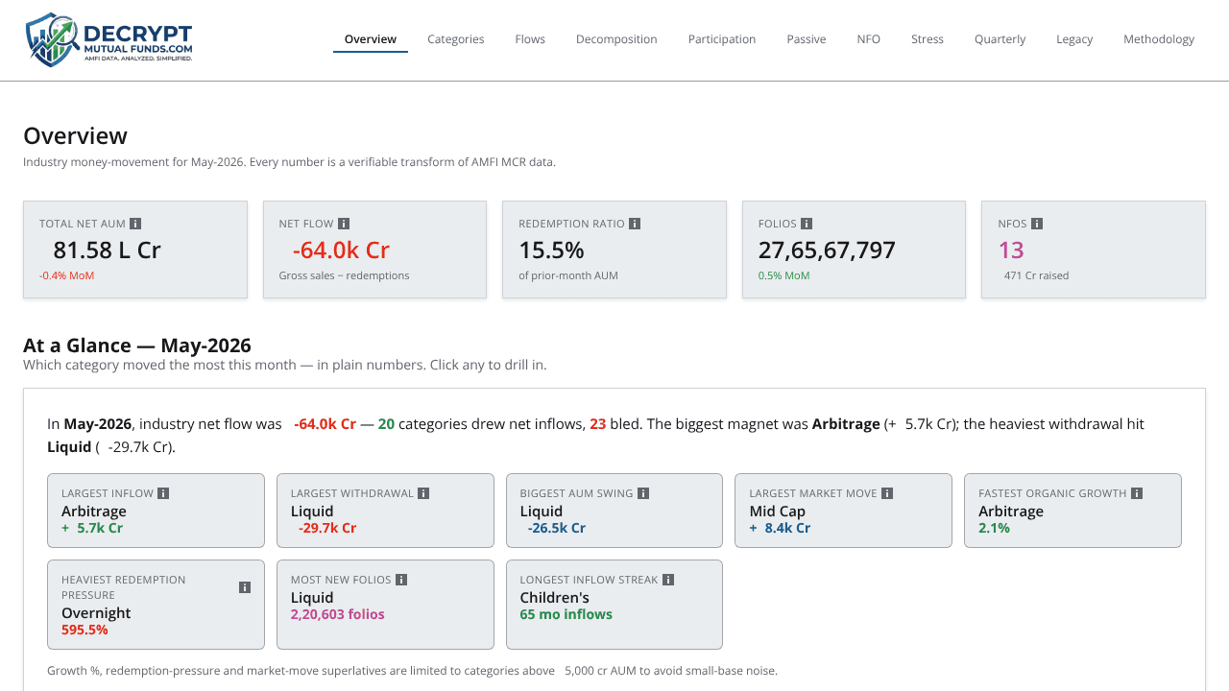
Task: Open info icon beside Total Net AUM
Action: 135,224
